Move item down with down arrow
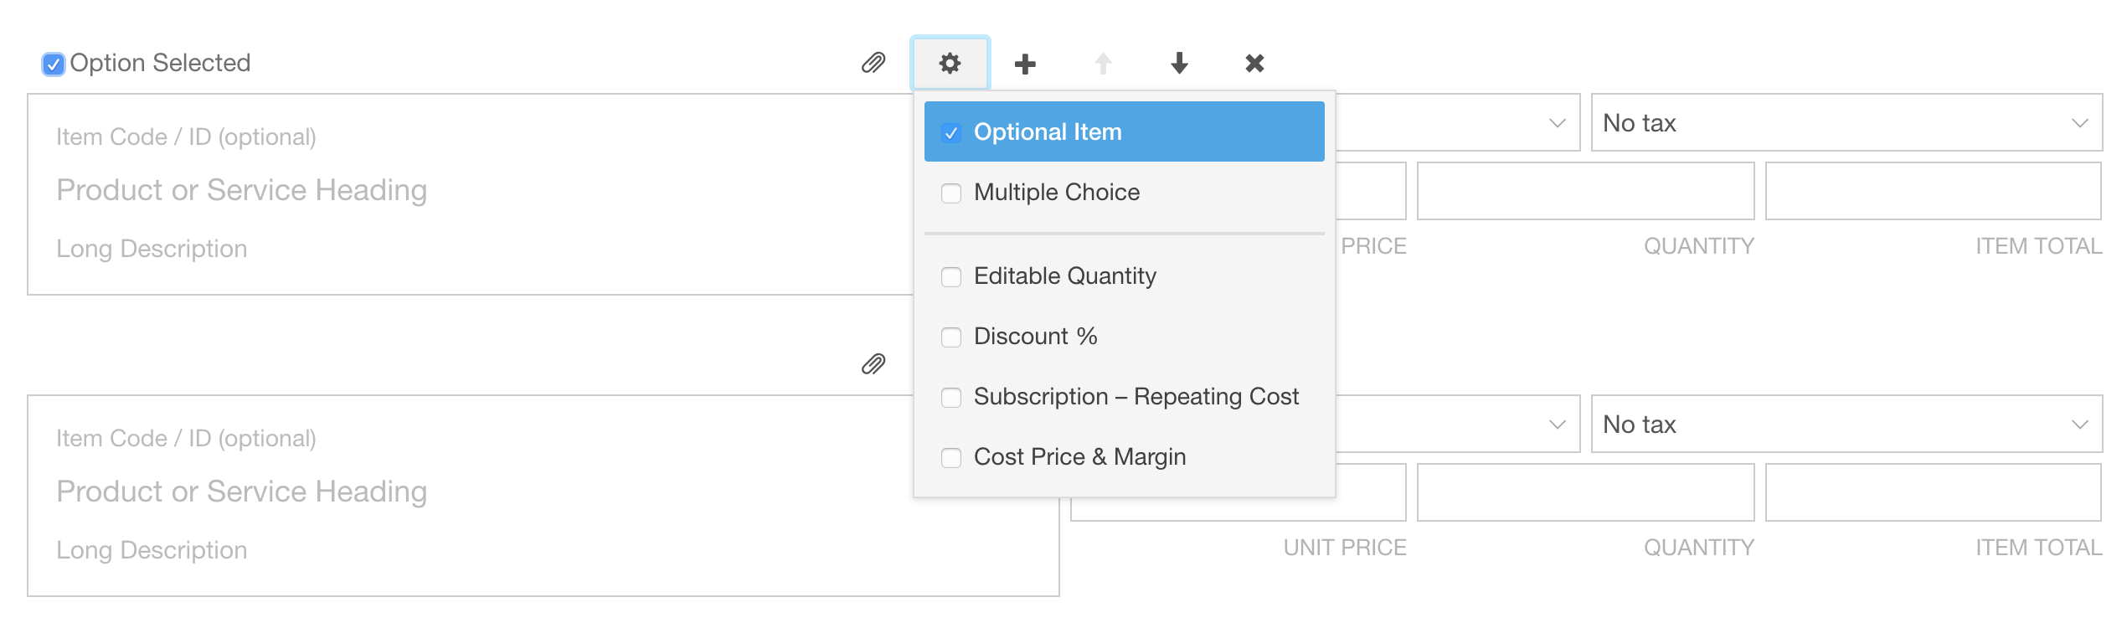 [x=1179, y=63]
